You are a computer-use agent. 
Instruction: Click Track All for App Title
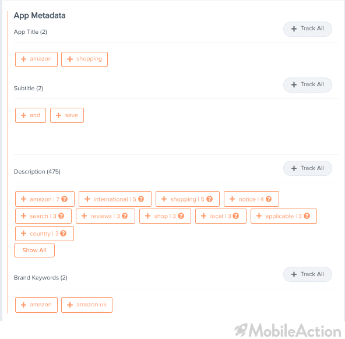point(307,29)
